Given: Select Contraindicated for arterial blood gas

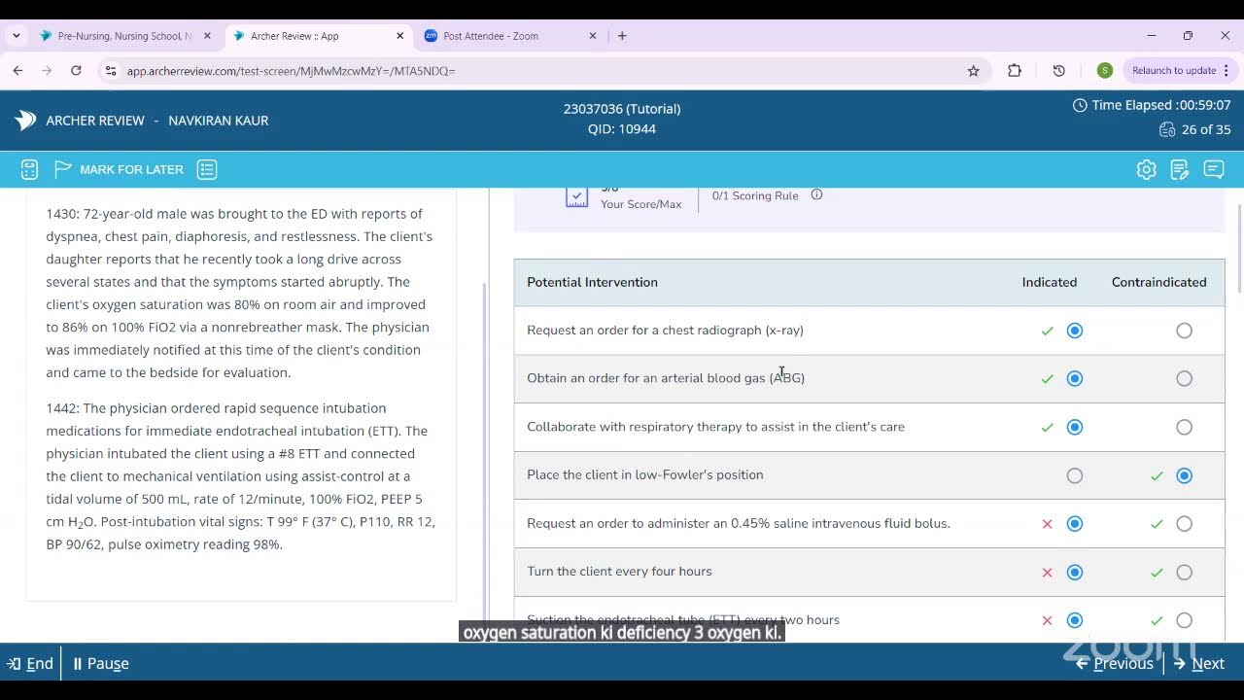Looking at the screenshot, I should point(1184,378).
